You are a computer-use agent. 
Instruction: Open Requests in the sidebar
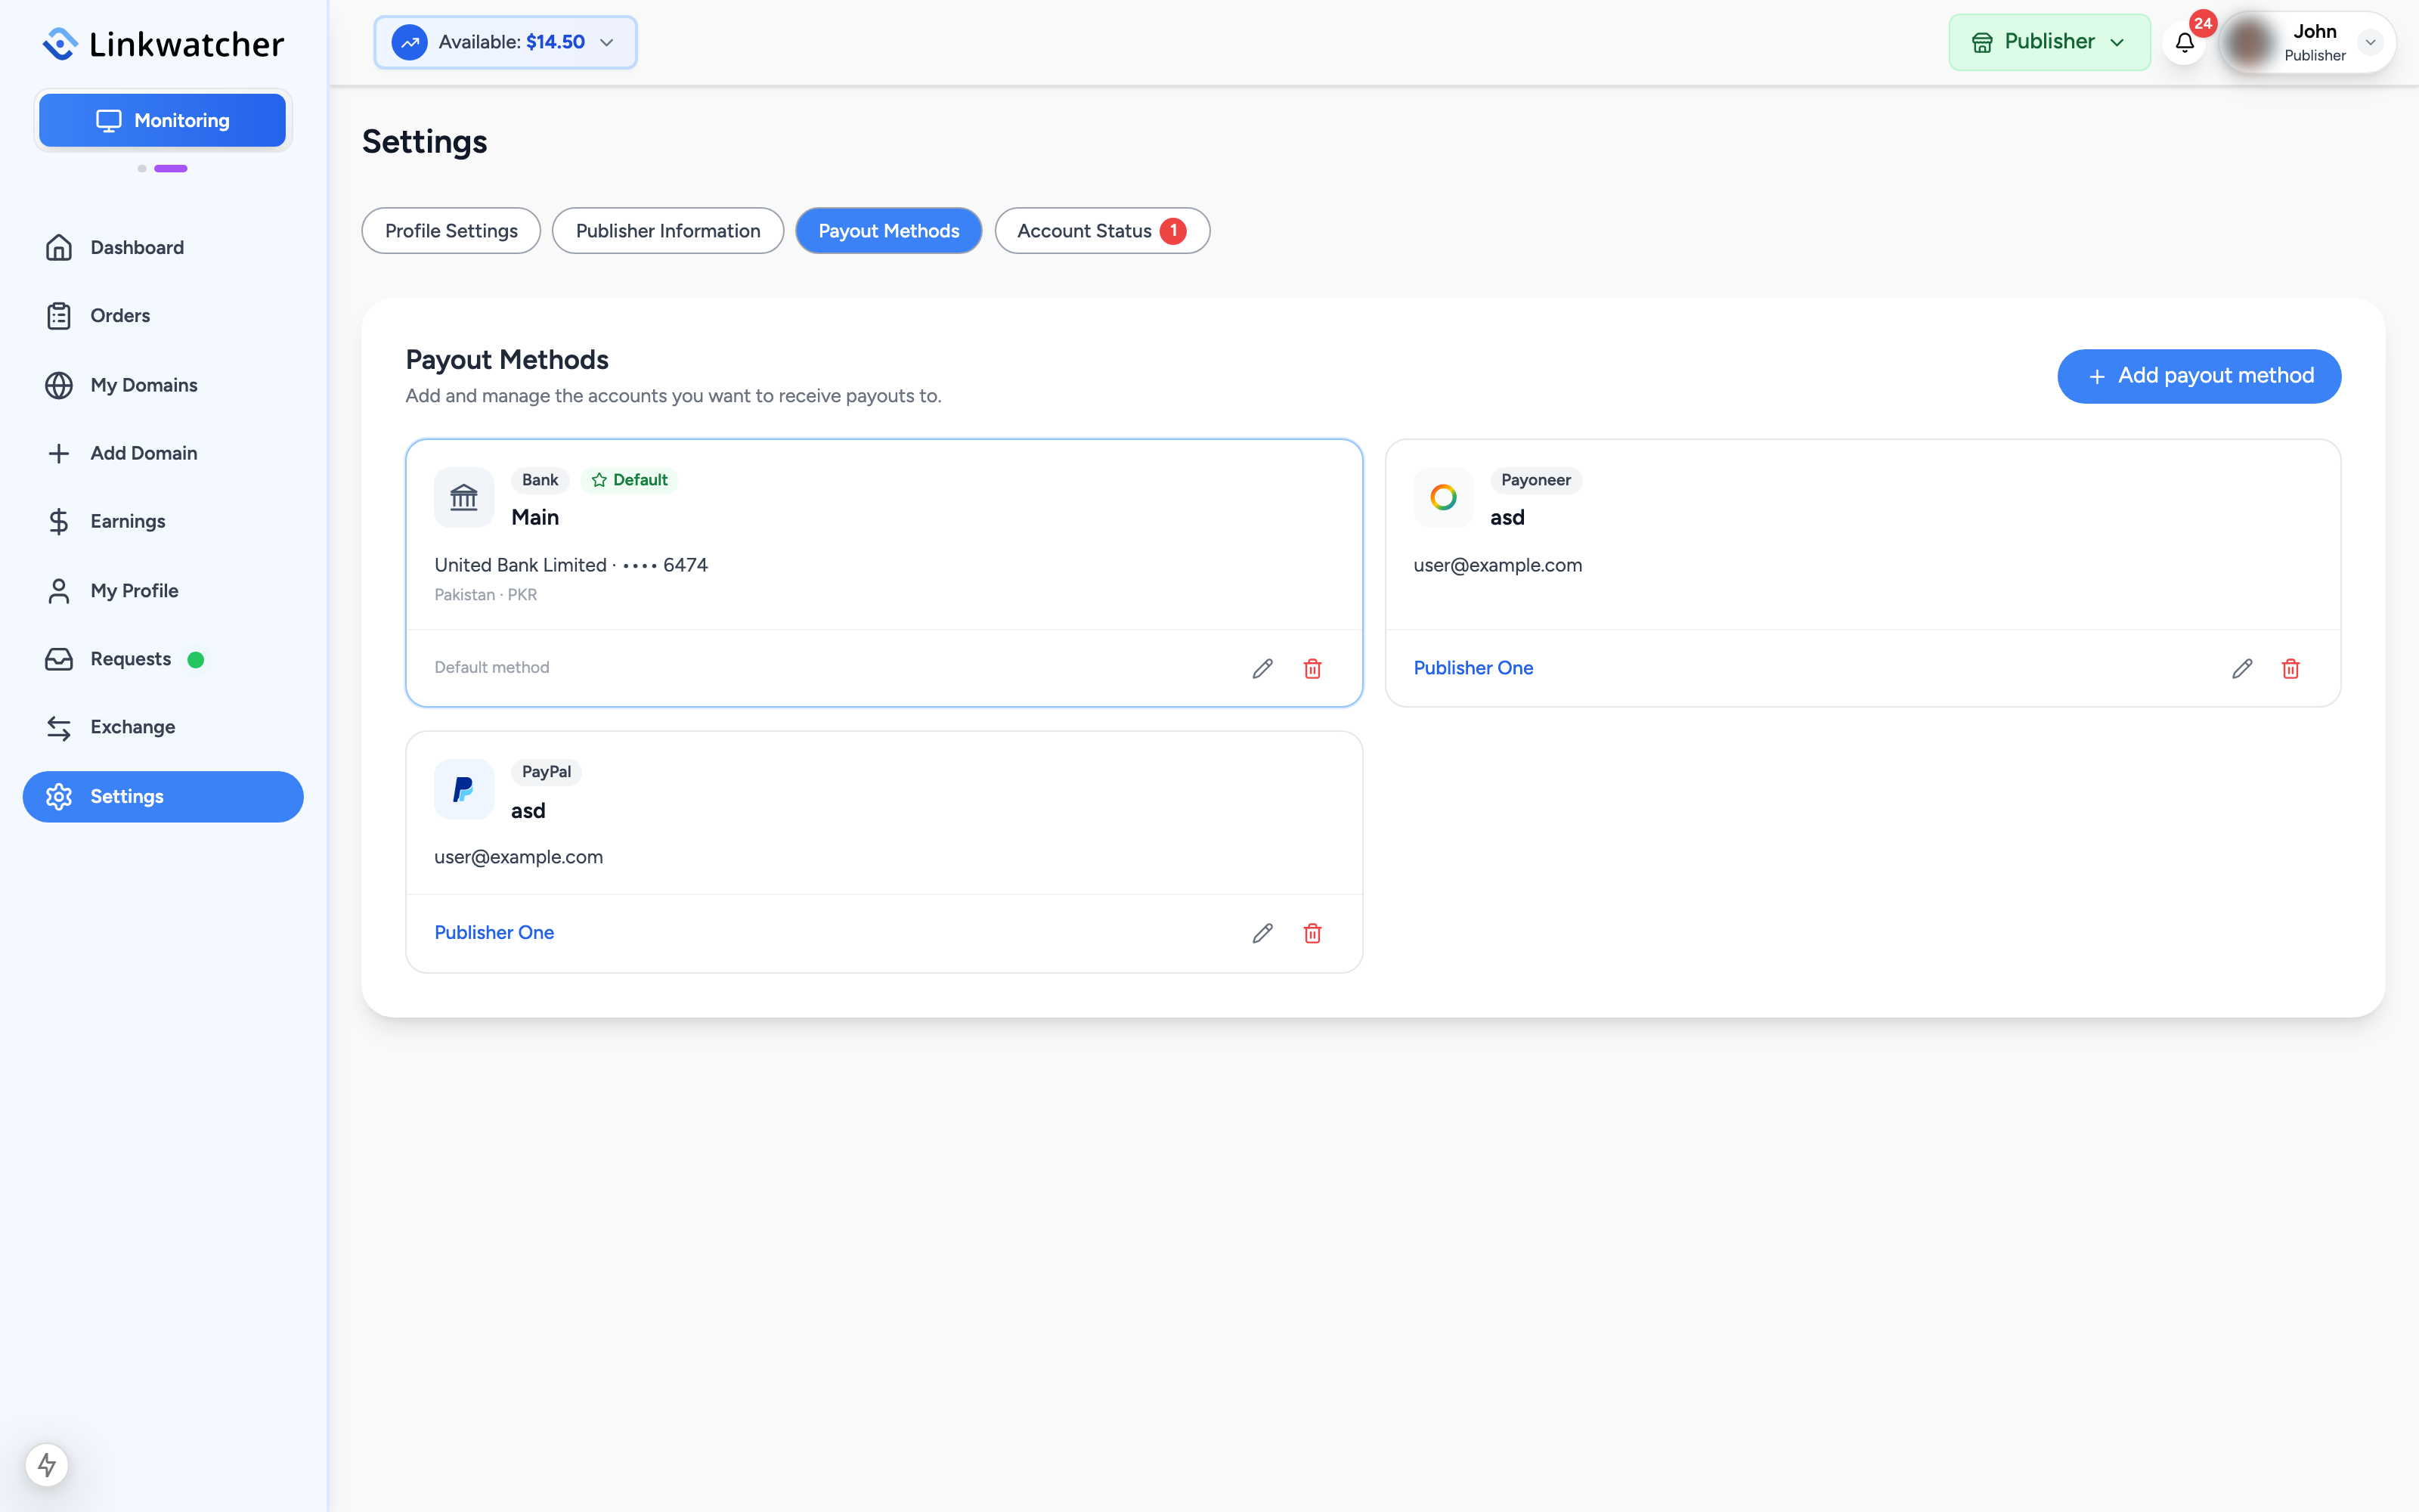[163, 659]
